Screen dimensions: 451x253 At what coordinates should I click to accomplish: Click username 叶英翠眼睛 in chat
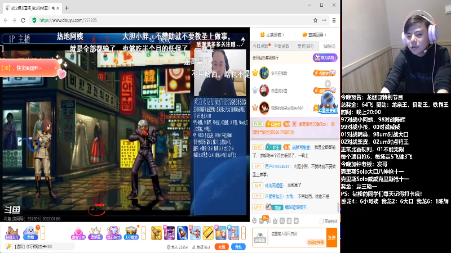(275, 186)
